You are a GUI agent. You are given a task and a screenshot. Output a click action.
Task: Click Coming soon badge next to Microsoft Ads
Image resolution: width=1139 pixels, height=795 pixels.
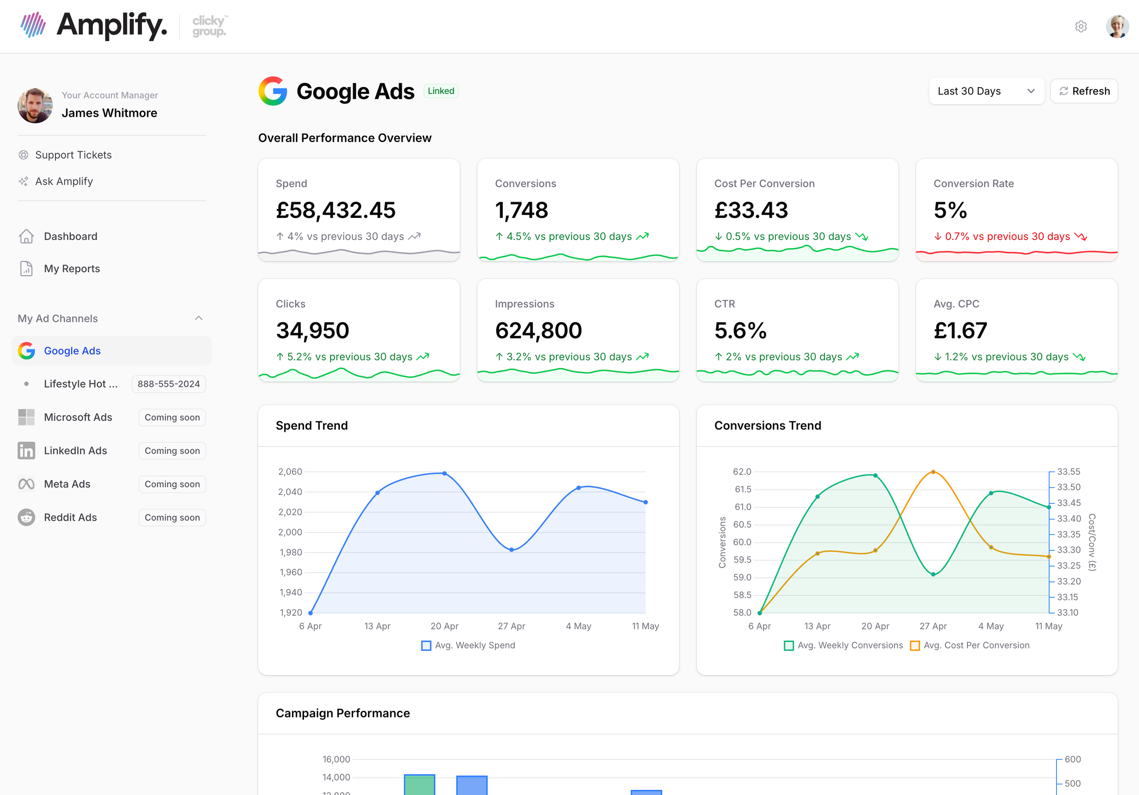(172, 417)
